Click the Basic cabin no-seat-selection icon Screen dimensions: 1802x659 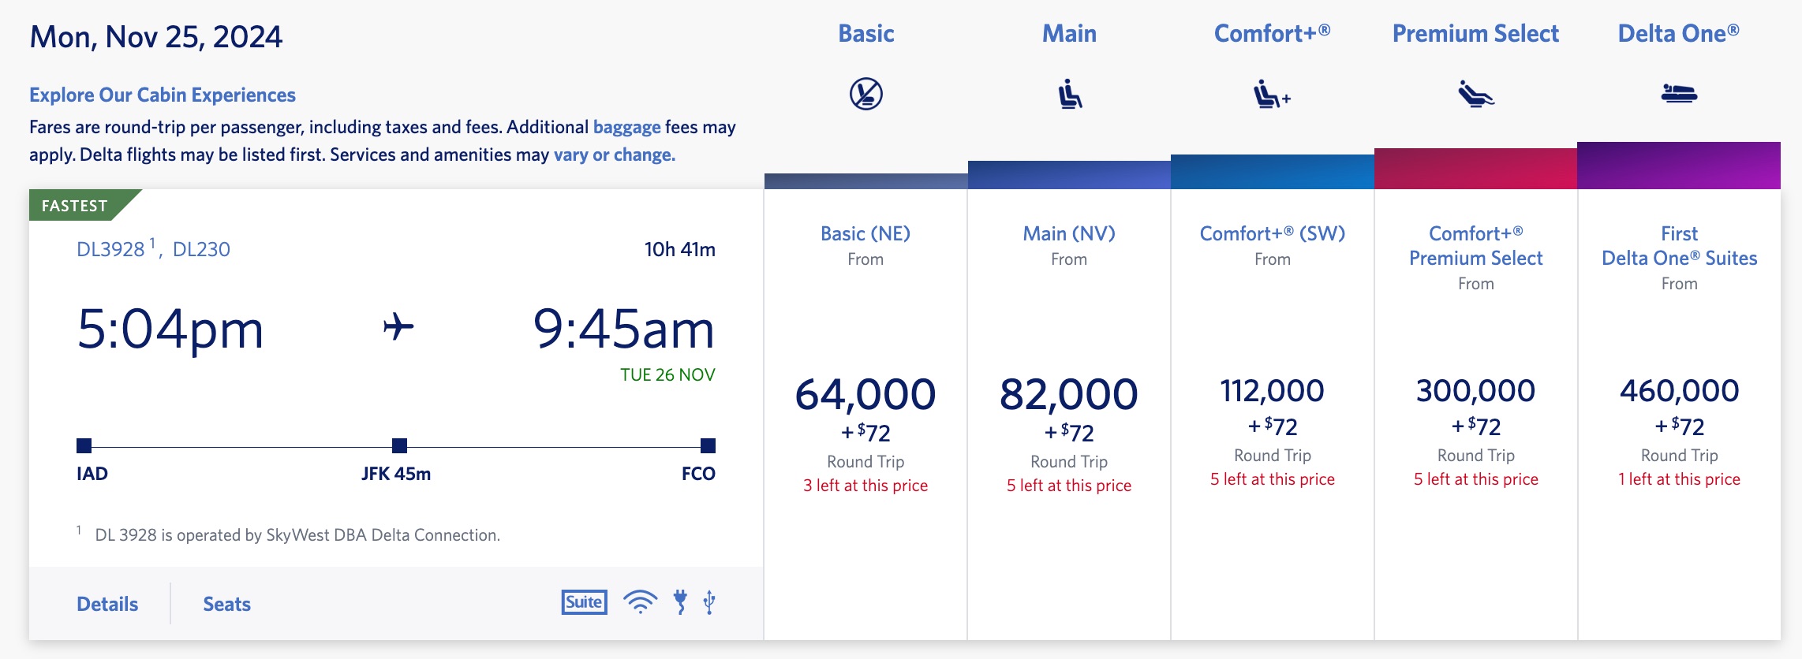865,94
